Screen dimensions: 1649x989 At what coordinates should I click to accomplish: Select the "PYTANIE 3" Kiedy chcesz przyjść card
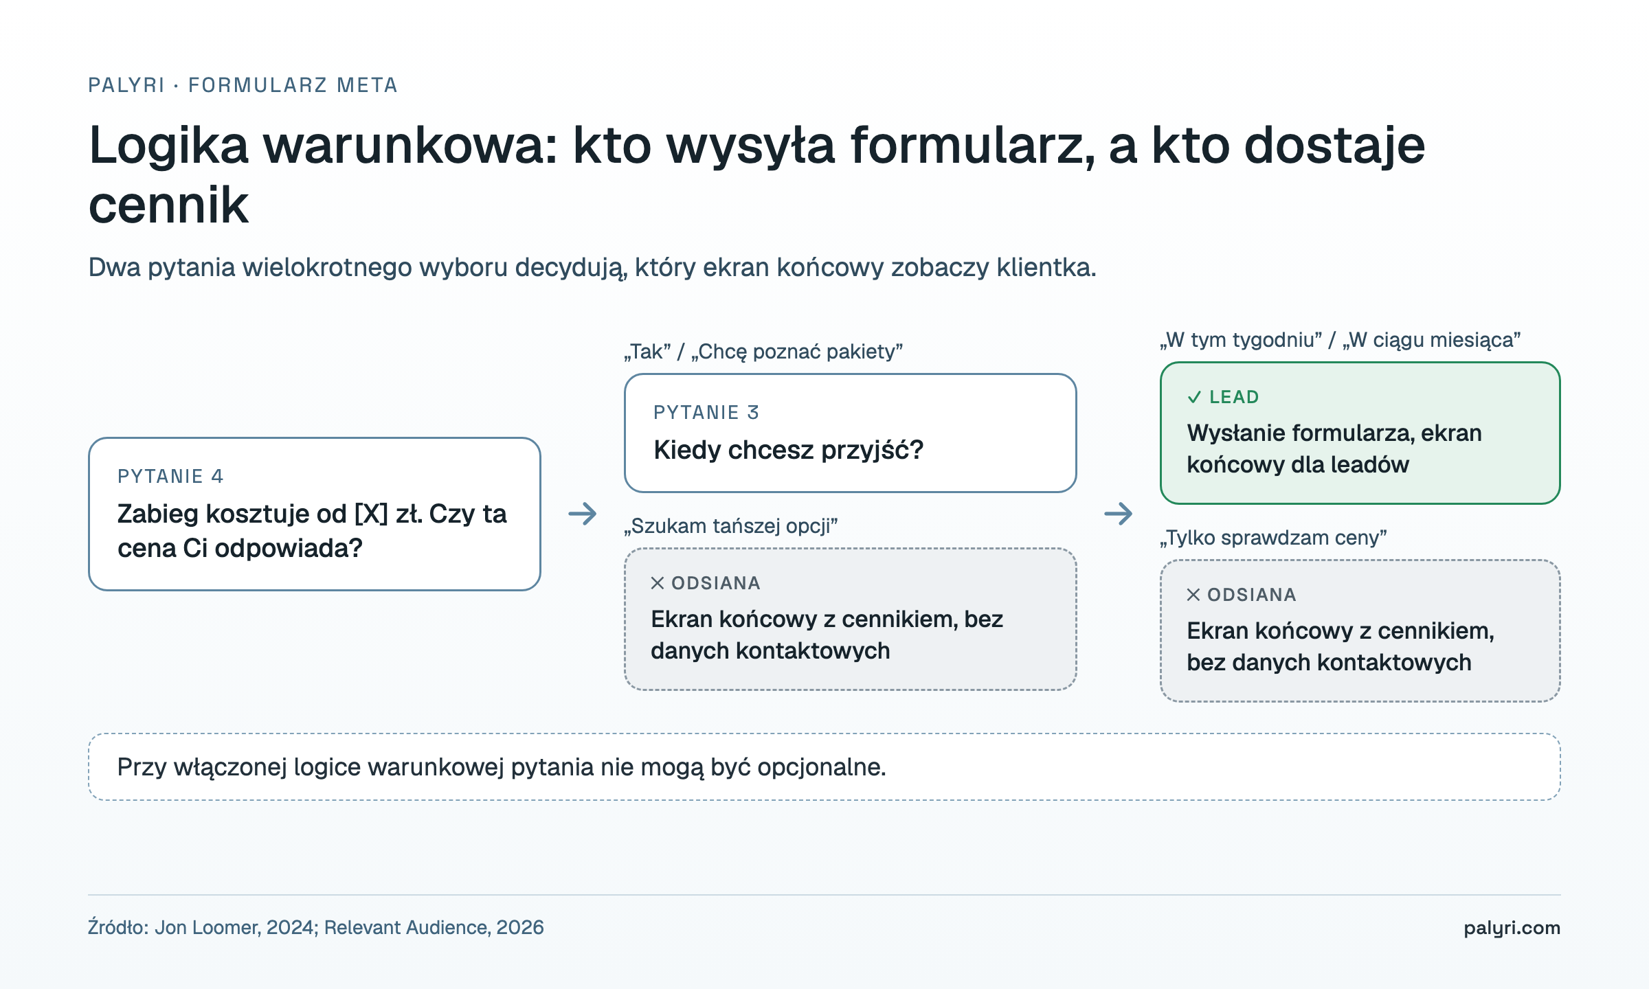click(x=850, y=433)
